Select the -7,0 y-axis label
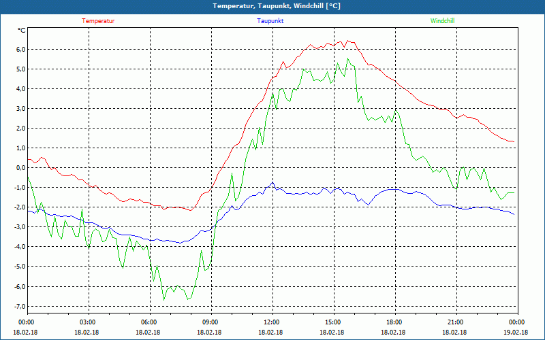Screen dimensions: 545x340 click(18, 306)
